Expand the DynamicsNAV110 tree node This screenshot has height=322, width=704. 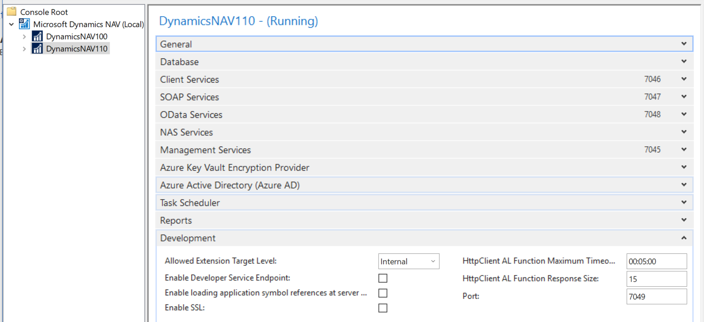pos(24,49)
